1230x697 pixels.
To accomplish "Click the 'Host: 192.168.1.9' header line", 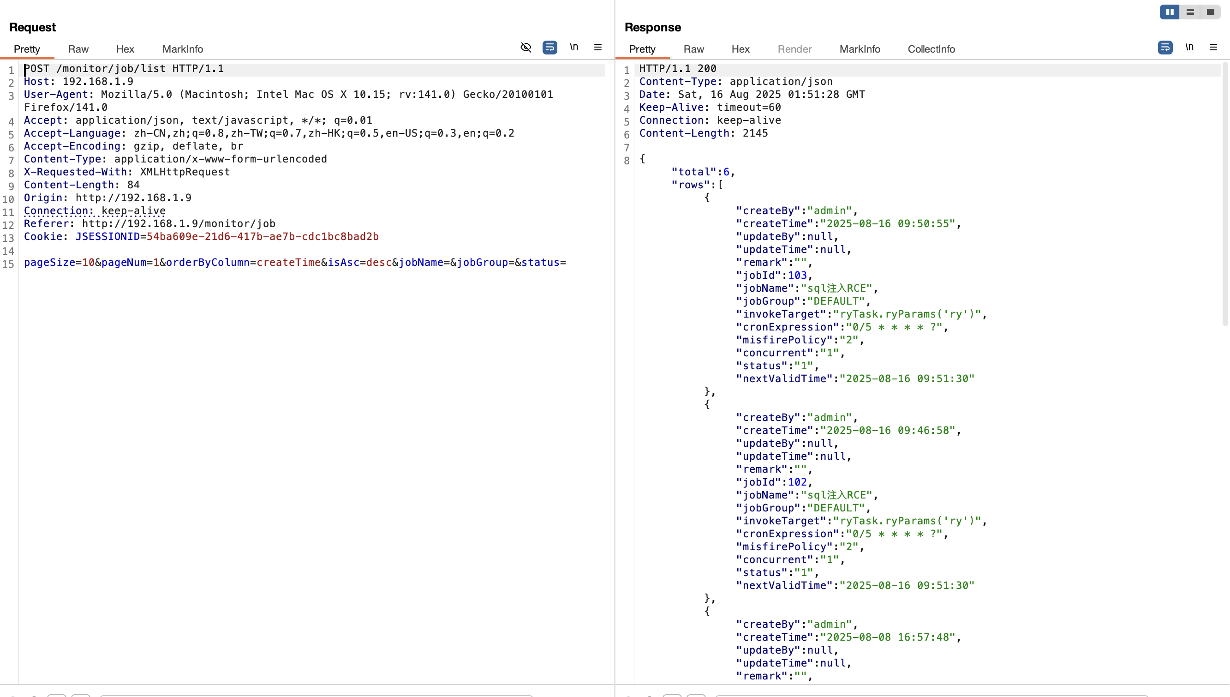I will tap(78, 81).
